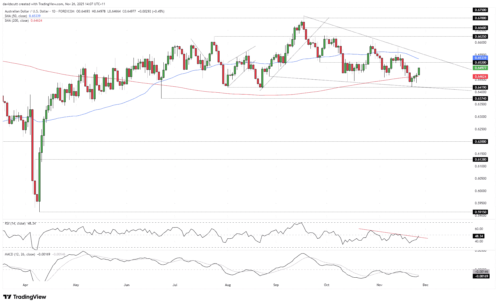498x305 pixels.
Task: Select the 0.64190 price level label
Action: pyautogui.click(x=480, y=87)
